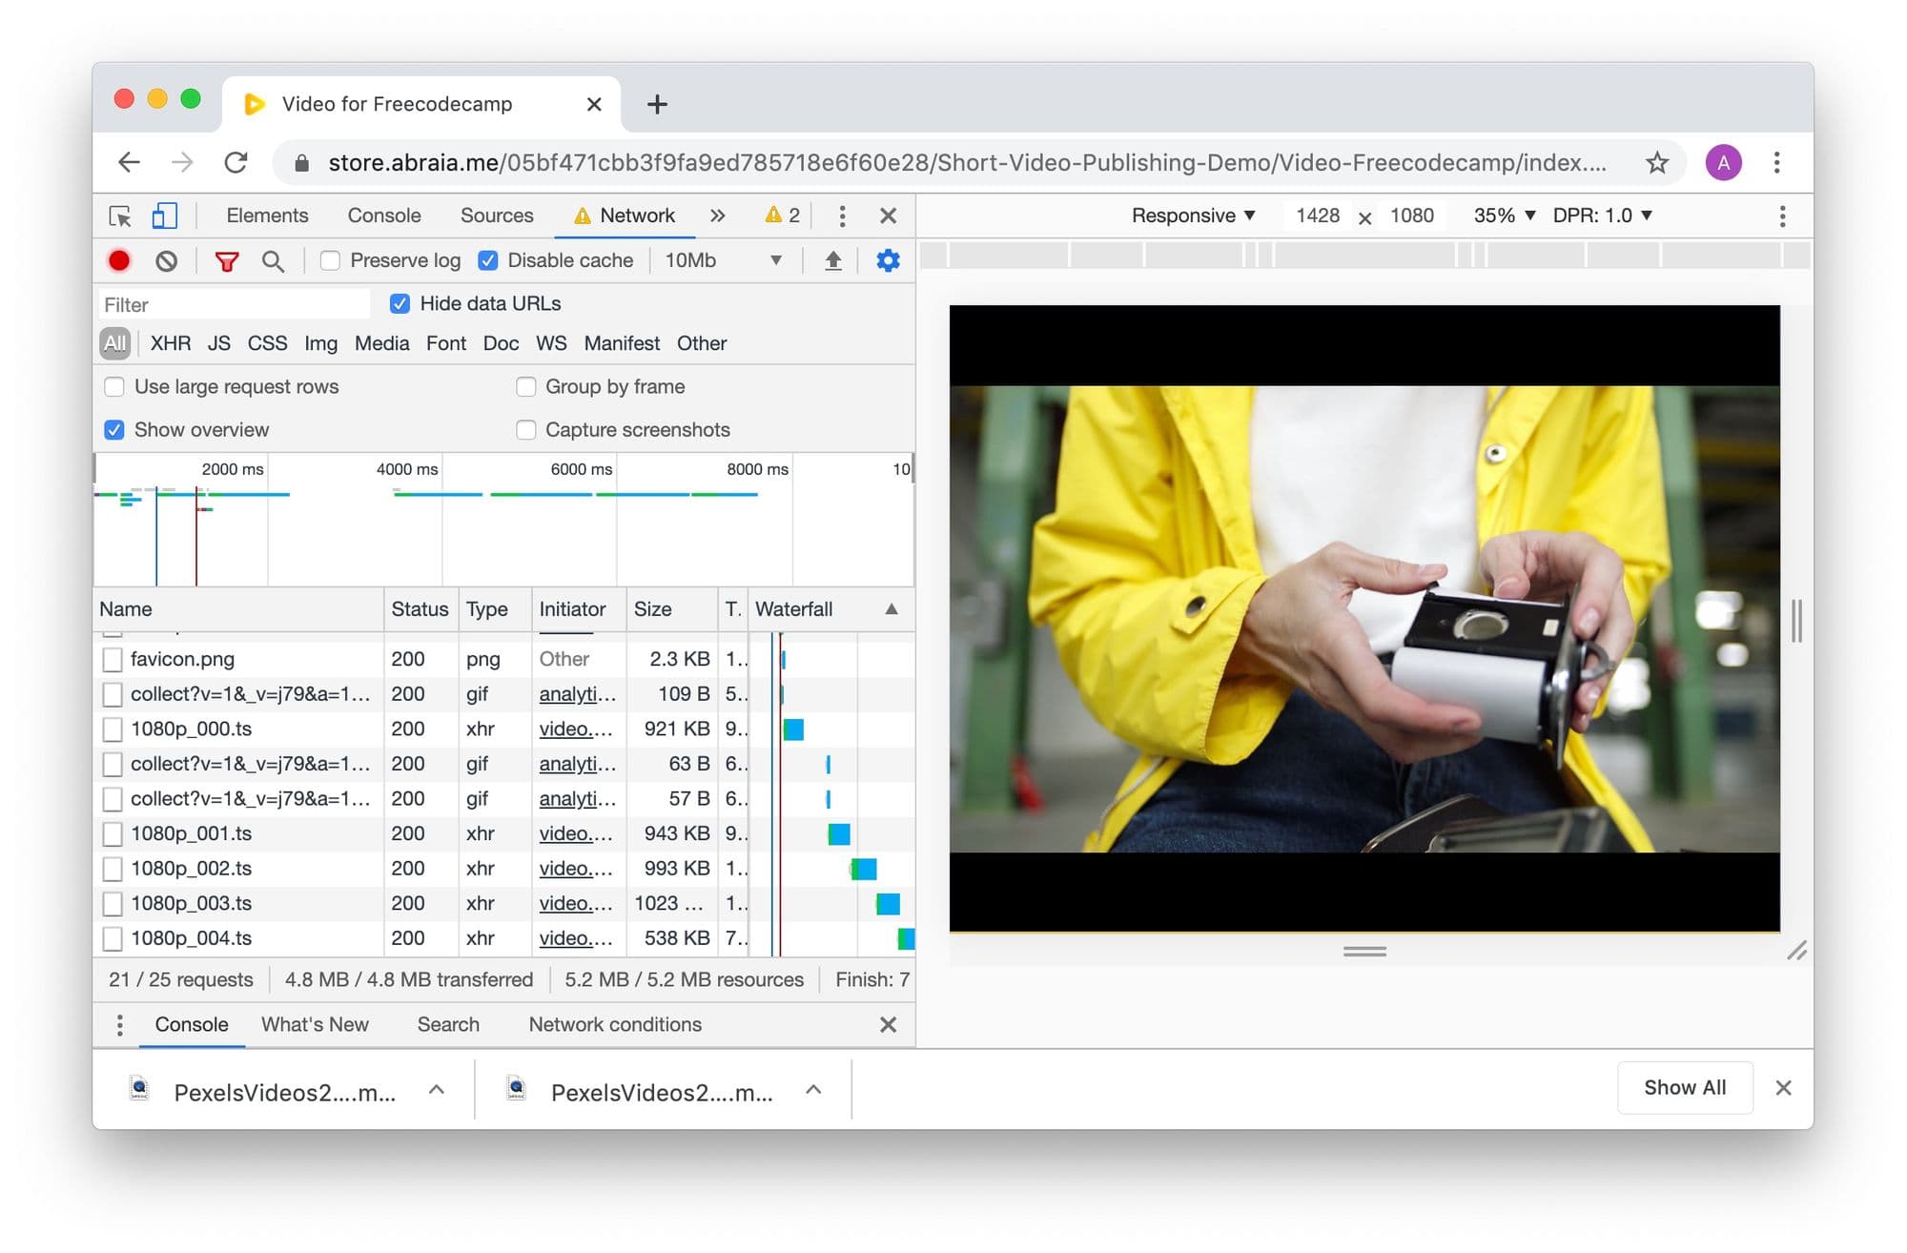Viewport: 1907px width, 1253px height.
Task: Switch to the Sources tab
Action: click(496, 216)
